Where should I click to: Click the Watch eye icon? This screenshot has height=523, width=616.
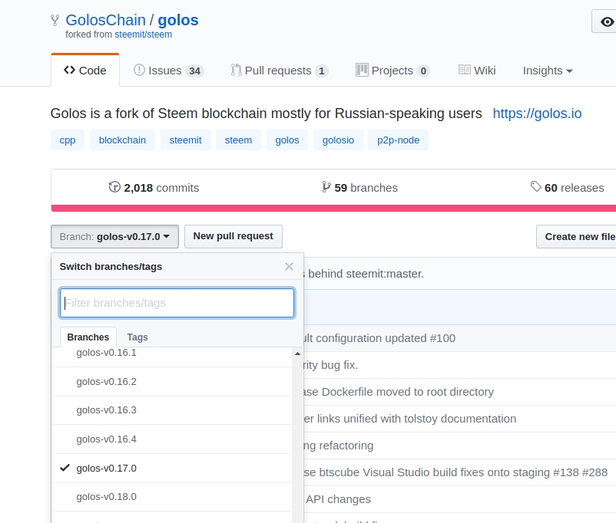[607, 21]
